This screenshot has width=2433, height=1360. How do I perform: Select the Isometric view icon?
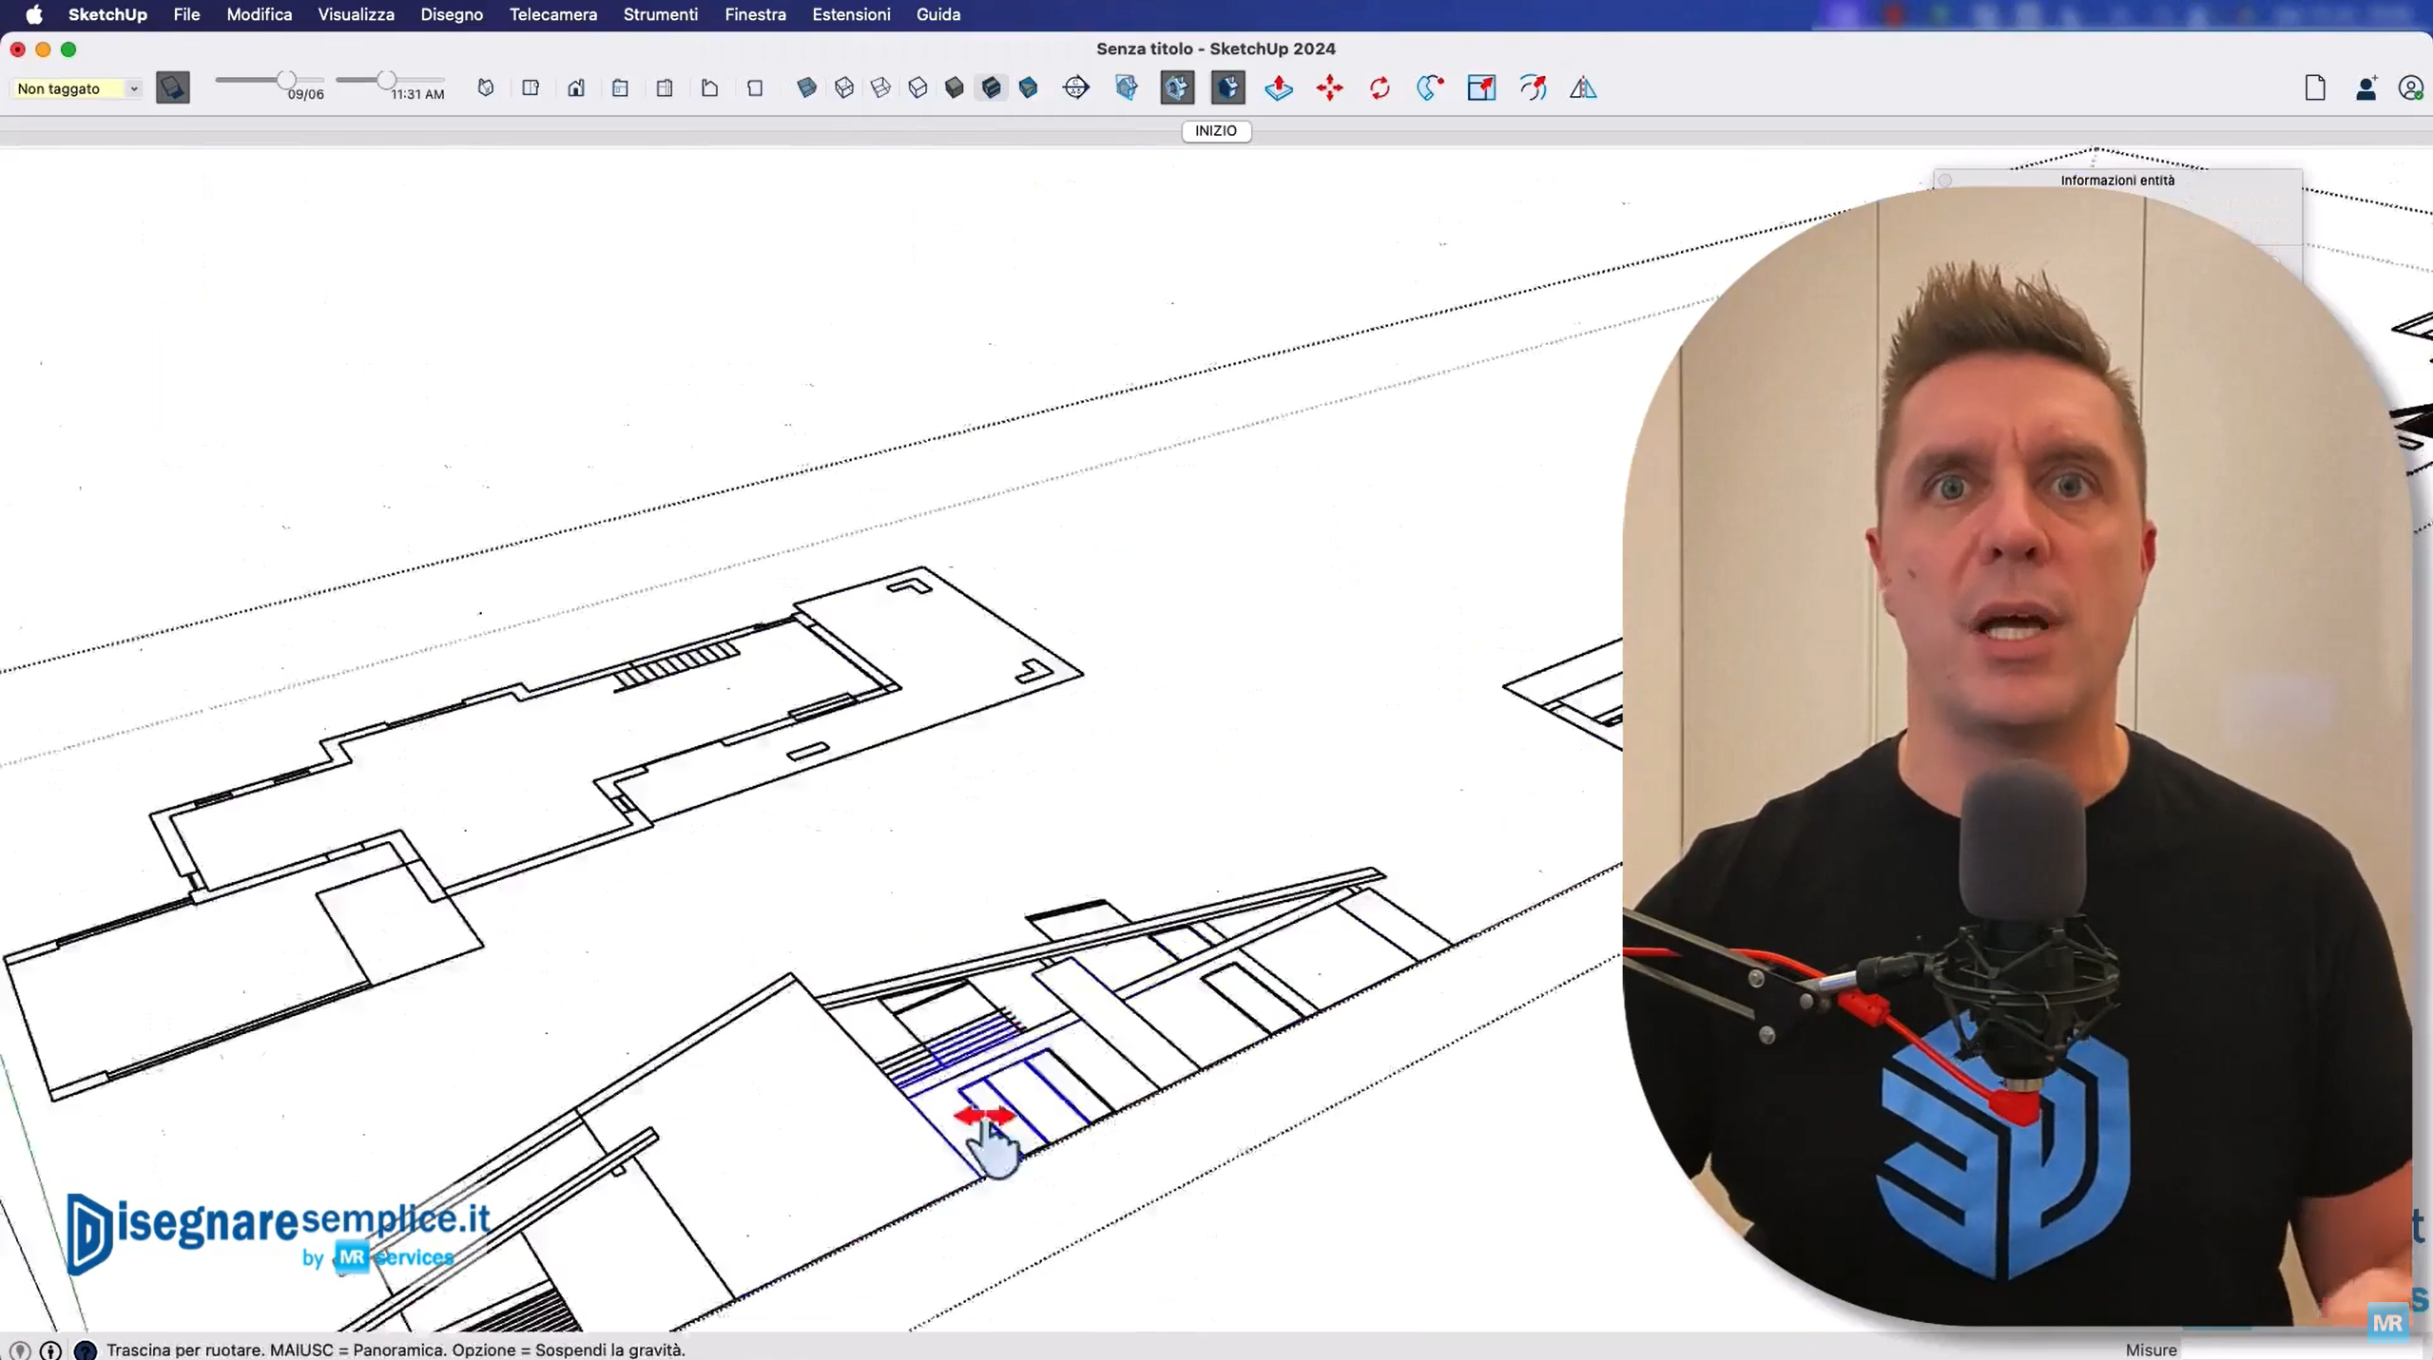coord(486,87)
